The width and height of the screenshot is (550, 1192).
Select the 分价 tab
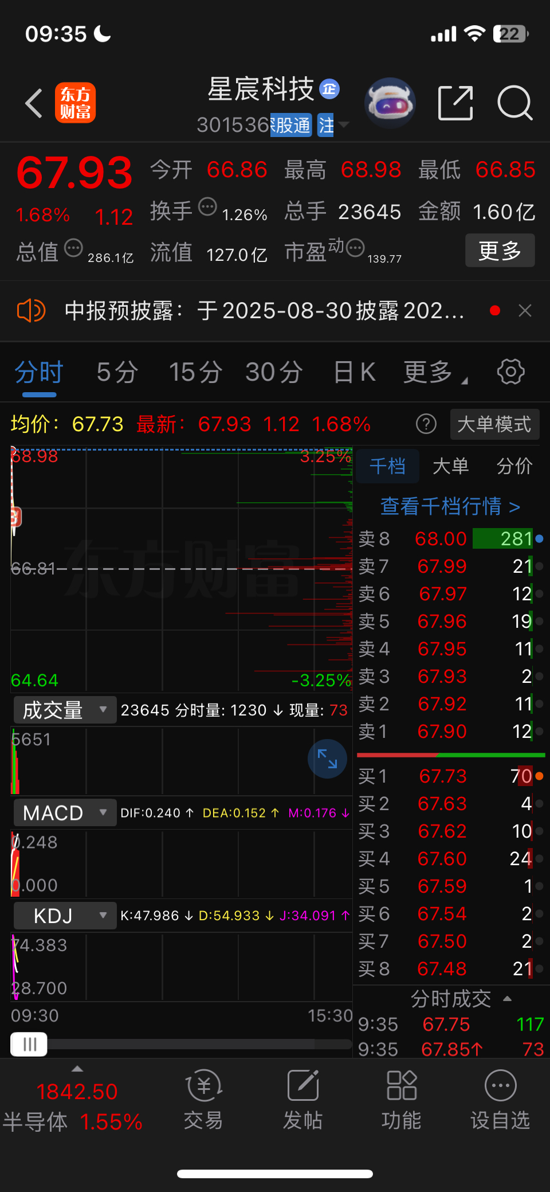pos(514,466)
